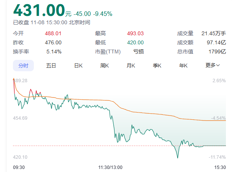Viewport: 232px width, 172px height.
Task: Switch to the 五日 five-day tab
Action: tap(51, 66)
